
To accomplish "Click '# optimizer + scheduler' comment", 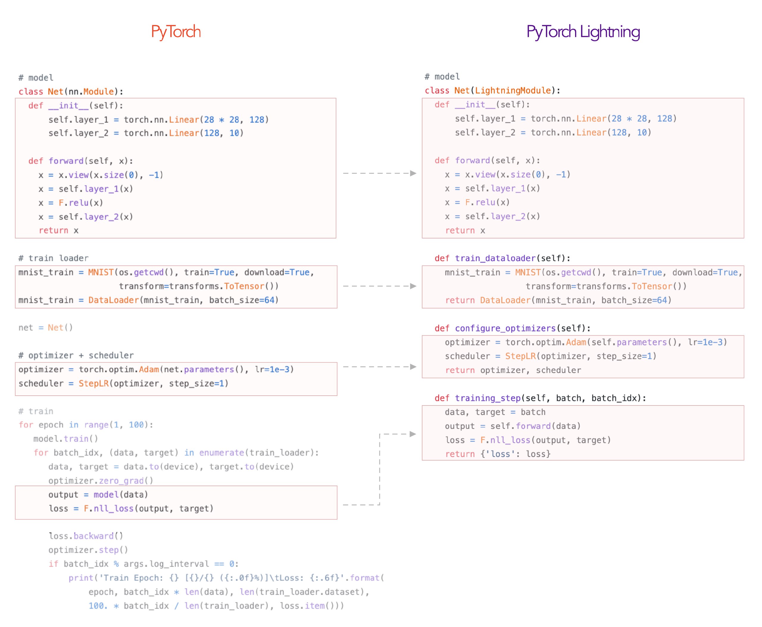I will (76, 355).
